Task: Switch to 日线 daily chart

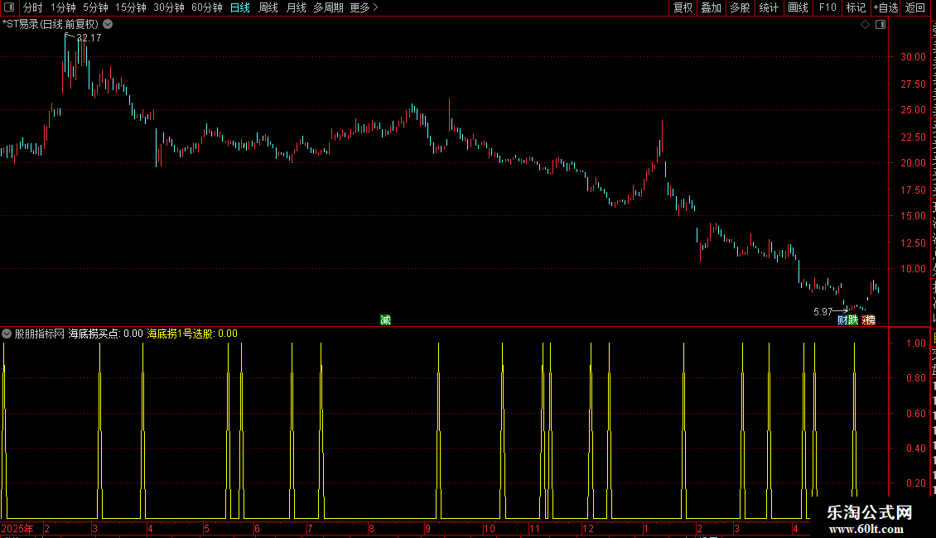Action: 240,7
